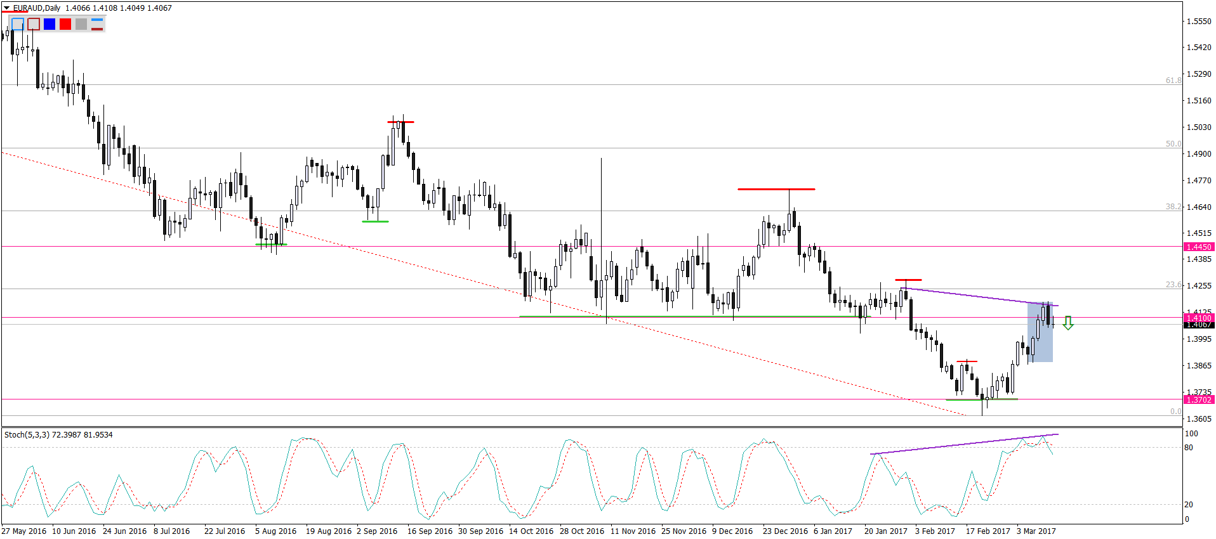Click the 16 Sep 2016 date label

click(x=430, y=531)
